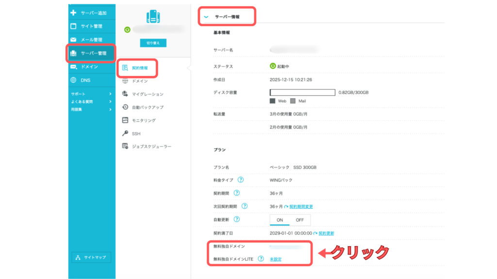Open the サイトマップ button
This screenshot has height=279, width=497.
pyautogui.click(x=91, y=257)
